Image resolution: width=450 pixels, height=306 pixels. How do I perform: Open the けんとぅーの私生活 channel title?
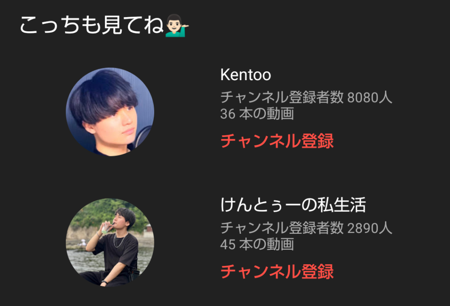coord(293,205)
